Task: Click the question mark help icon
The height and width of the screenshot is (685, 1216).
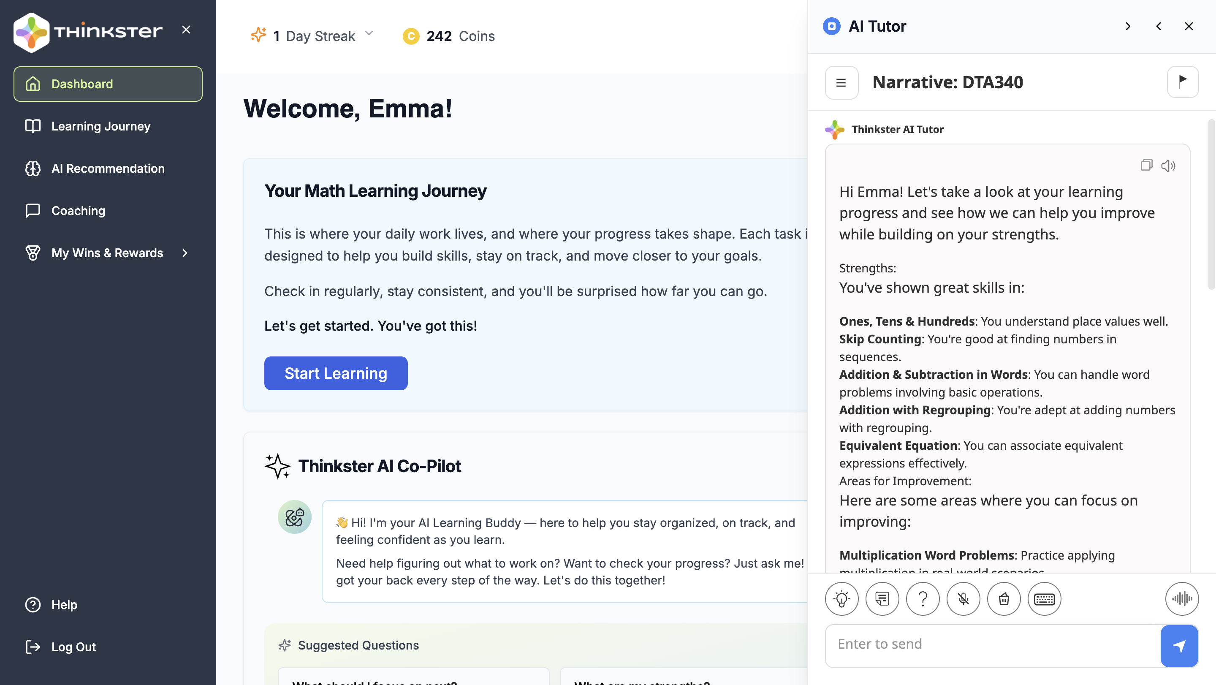Action: [923, 598]
